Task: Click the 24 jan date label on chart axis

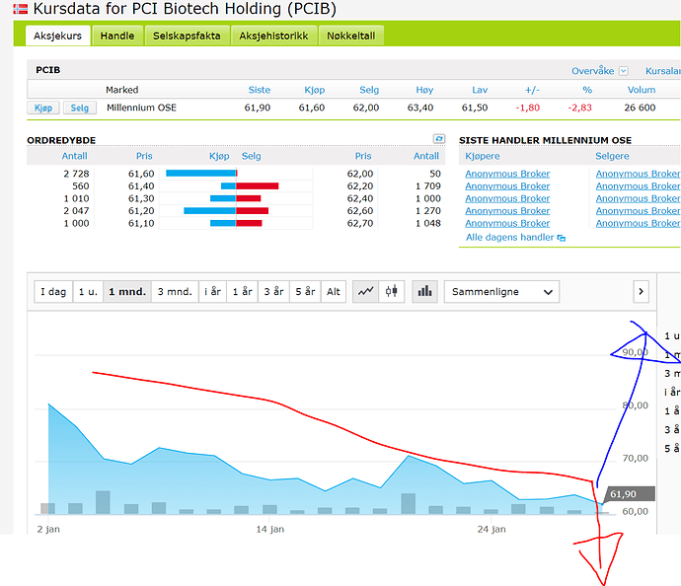Action: point(492,529)
